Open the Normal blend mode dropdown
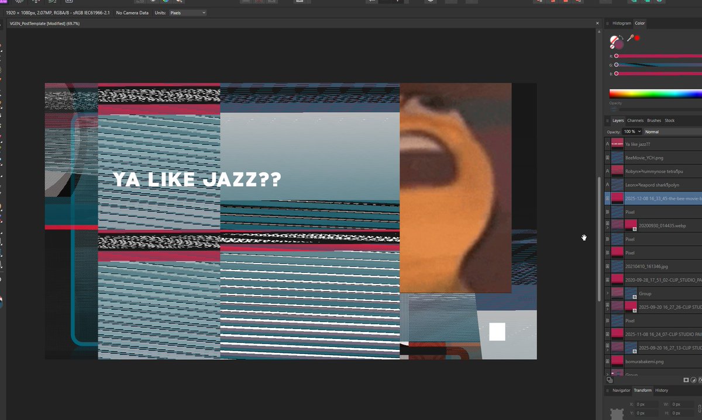 (x=673, y=132)
